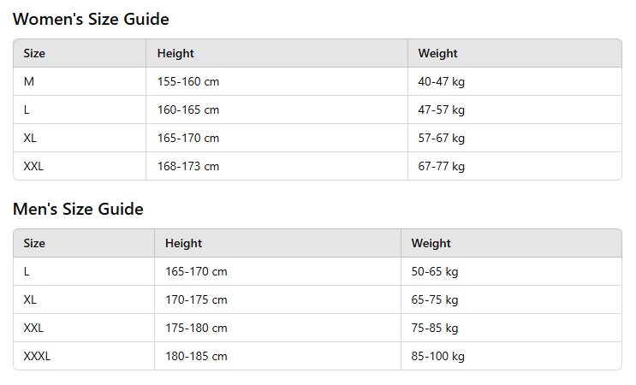636x385 pixels.
Task: Select the XXXL size cell
Action: tap(37, 356)
